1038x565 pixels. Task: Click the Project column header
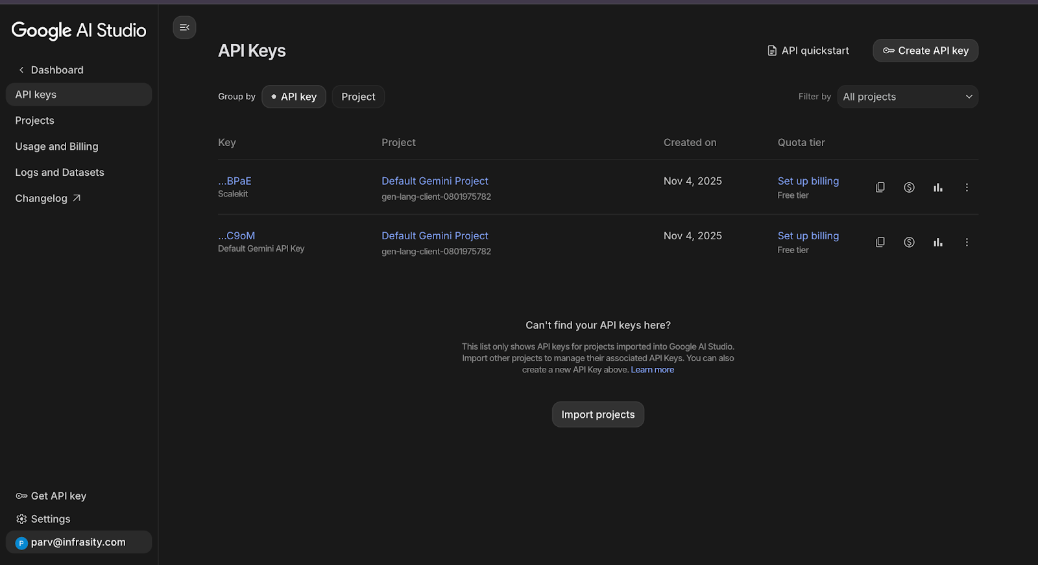pyautogui.click(x=398, y=142)
